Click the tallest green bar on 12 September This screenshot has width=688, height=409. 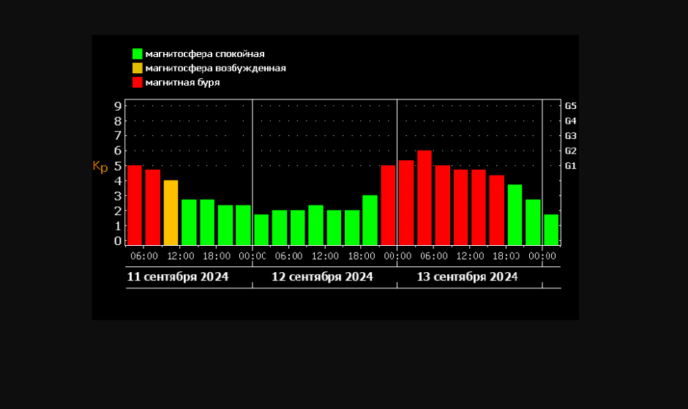[370, 219]
